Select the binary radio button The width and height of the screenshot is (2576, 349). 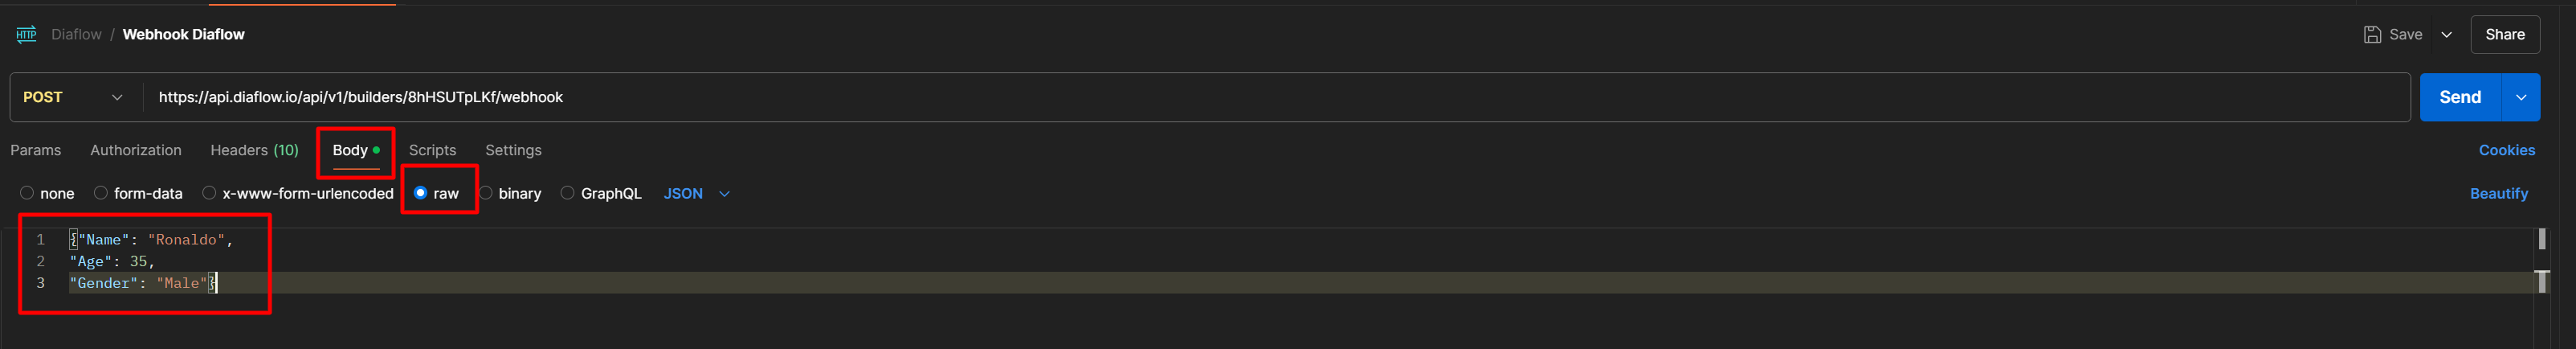[486, 193]
